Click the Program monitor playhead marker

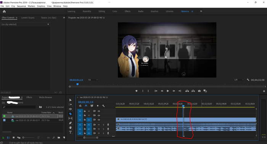pos(77,84)
